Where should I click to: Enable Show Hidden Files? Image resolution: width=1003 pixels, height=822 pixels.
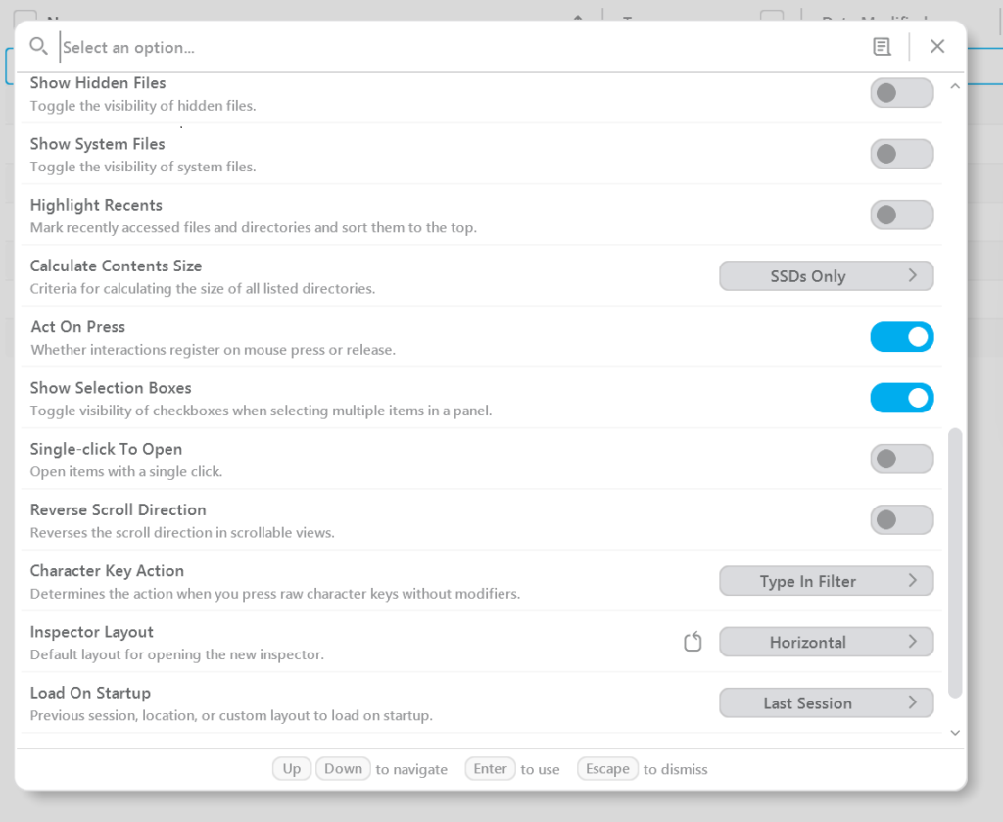901,92
